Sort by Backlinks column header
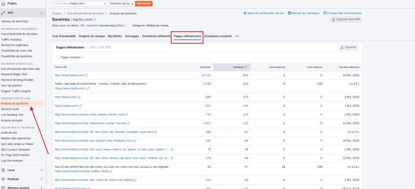Screen dimensions: 415x189 tap(205, 67)
